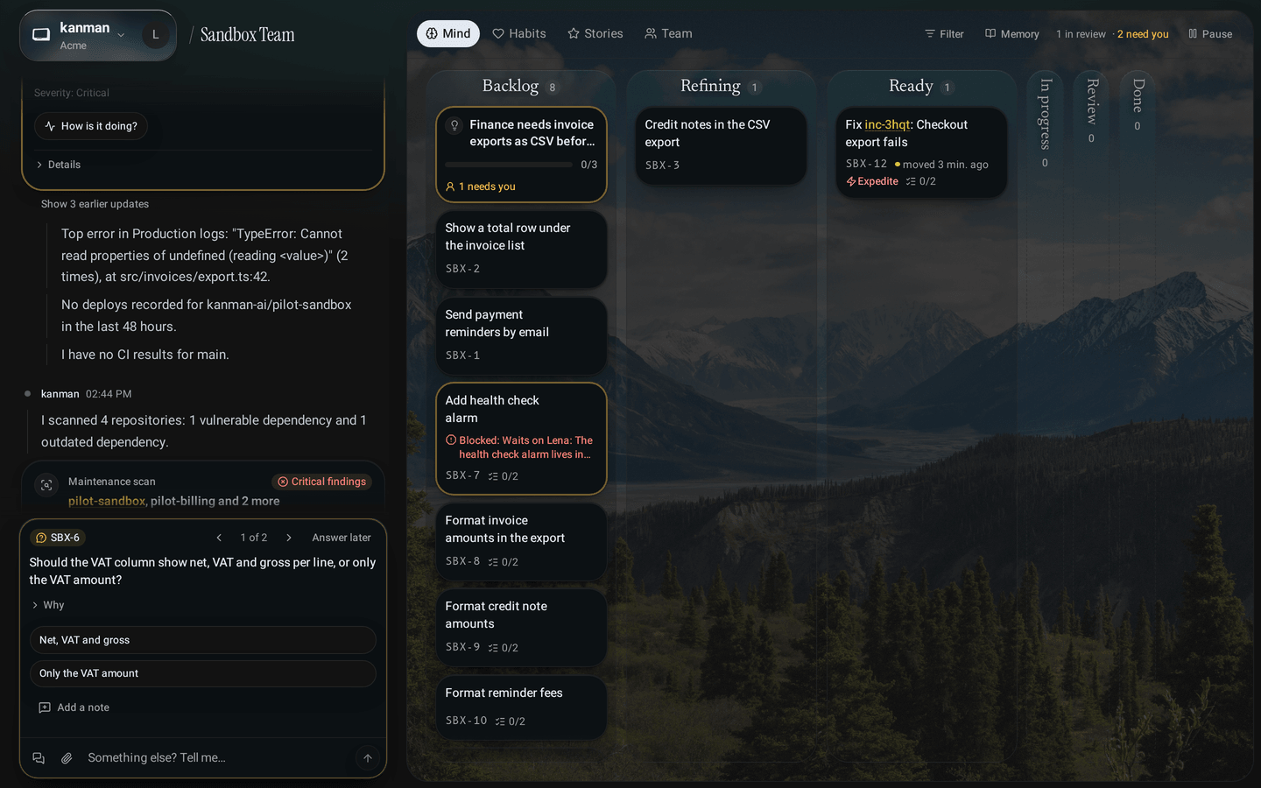Click the Backlog count badge 8
This screenshot has height=788, width=1261.
[552, 88]
